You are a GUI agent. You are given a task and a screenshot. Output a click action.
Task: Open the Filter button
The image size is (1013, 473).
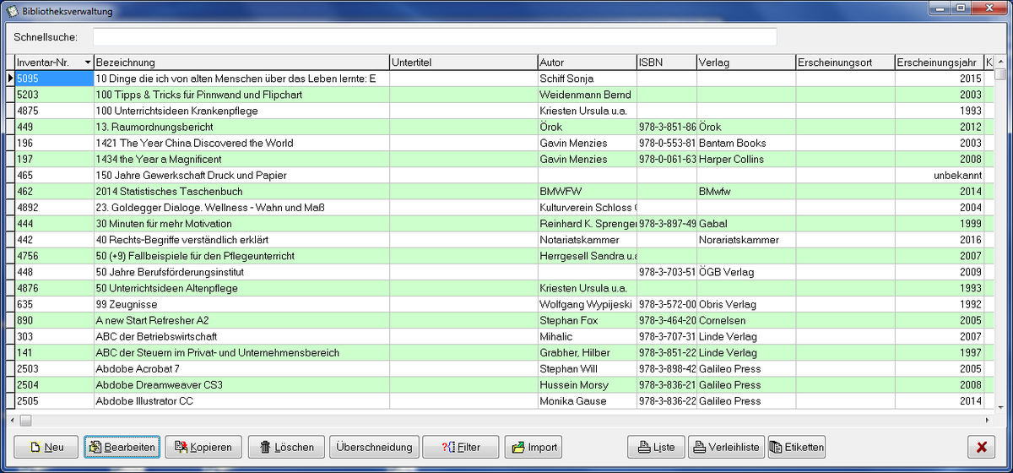pos(461,447)
